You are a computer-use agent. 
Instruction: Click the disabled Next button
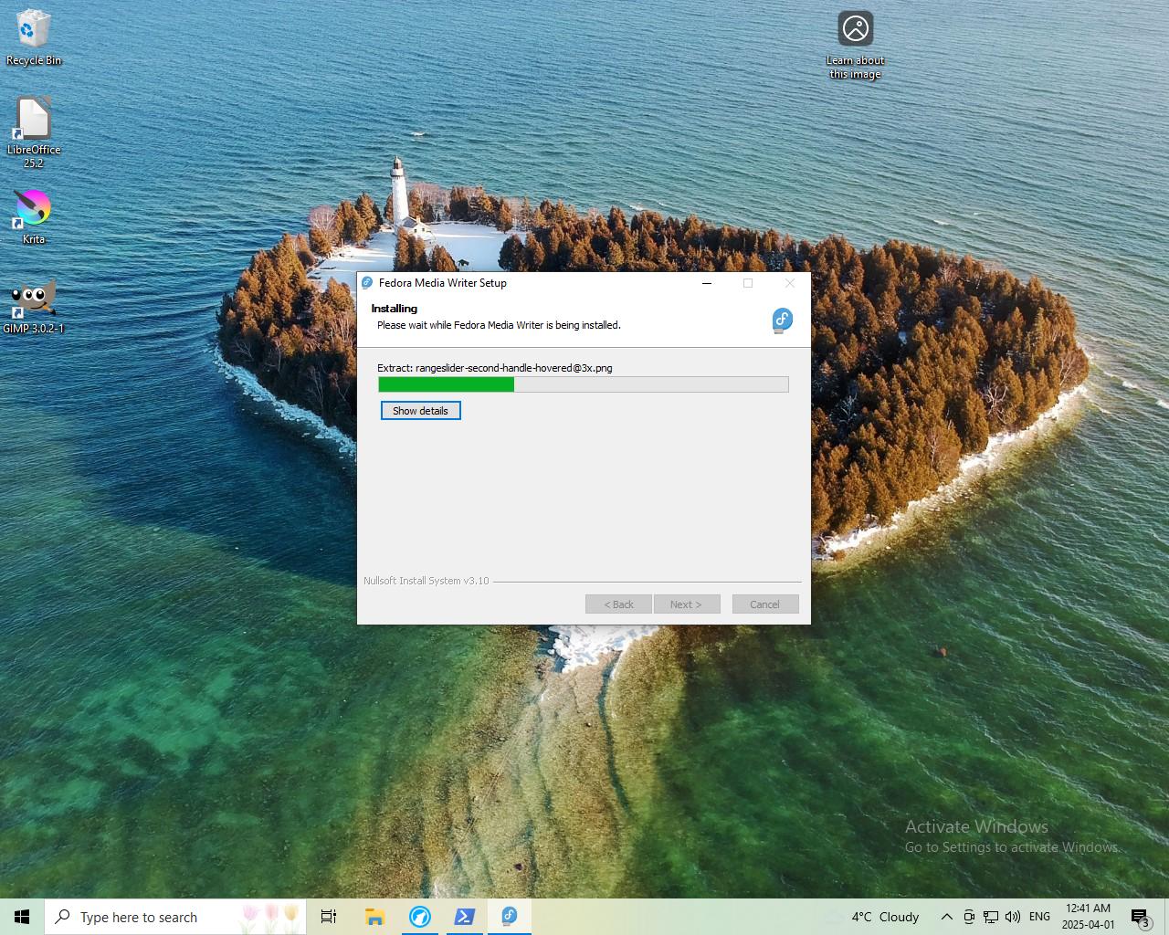pos(686,604)
